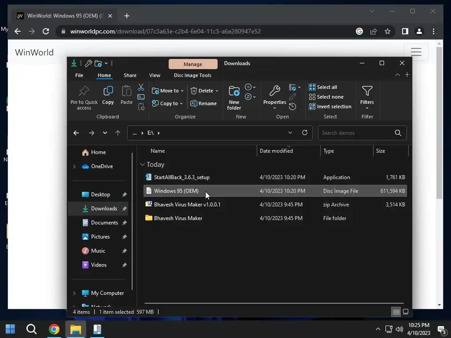451x338 pixels.
Task: Collapse the Today group
Action: tap(142, 165)
